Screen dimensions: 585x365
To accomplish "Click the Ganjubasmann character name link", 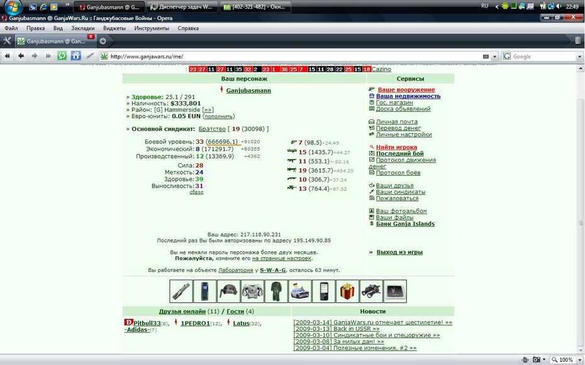I will (248, 90).
